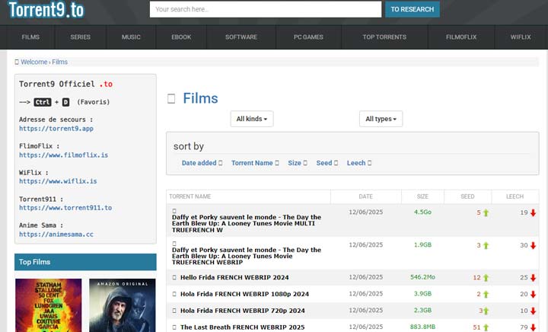Open Hola Frida FRENCH WEBRIP 1080p torrent
The width and height of the screenshot is (548, 332).
244,294
